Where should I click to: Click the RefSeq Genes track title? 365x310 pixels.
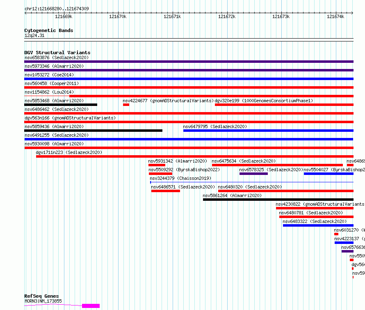tap(41, 296)
